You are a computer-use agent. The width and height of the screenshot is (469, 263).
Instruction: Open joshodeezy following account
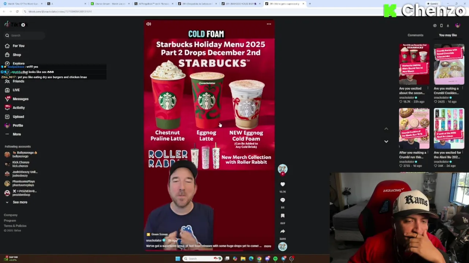pos(21,174)
